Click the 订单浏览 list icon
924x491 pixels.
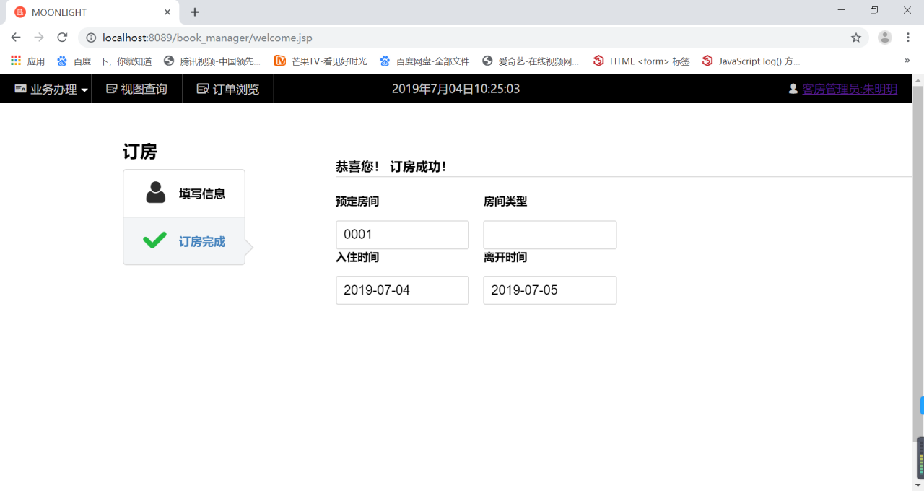coord(203,89)
